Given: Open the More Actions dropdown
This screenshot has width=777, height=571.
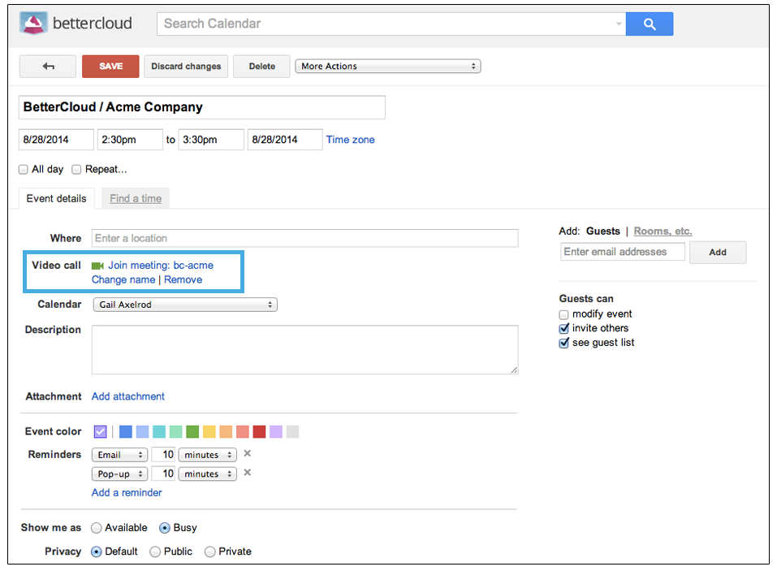Looking at the screenshot, I should (x=388, y=66).
